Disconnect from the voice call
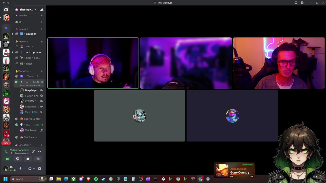326x183 pixels. 39,151
